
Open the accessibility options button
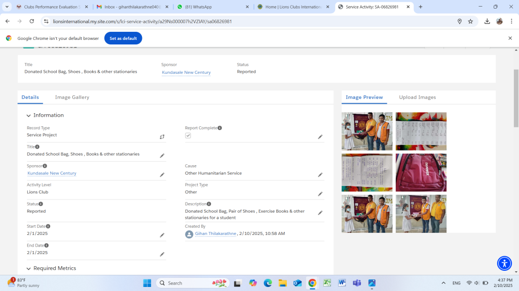point(504,263)
